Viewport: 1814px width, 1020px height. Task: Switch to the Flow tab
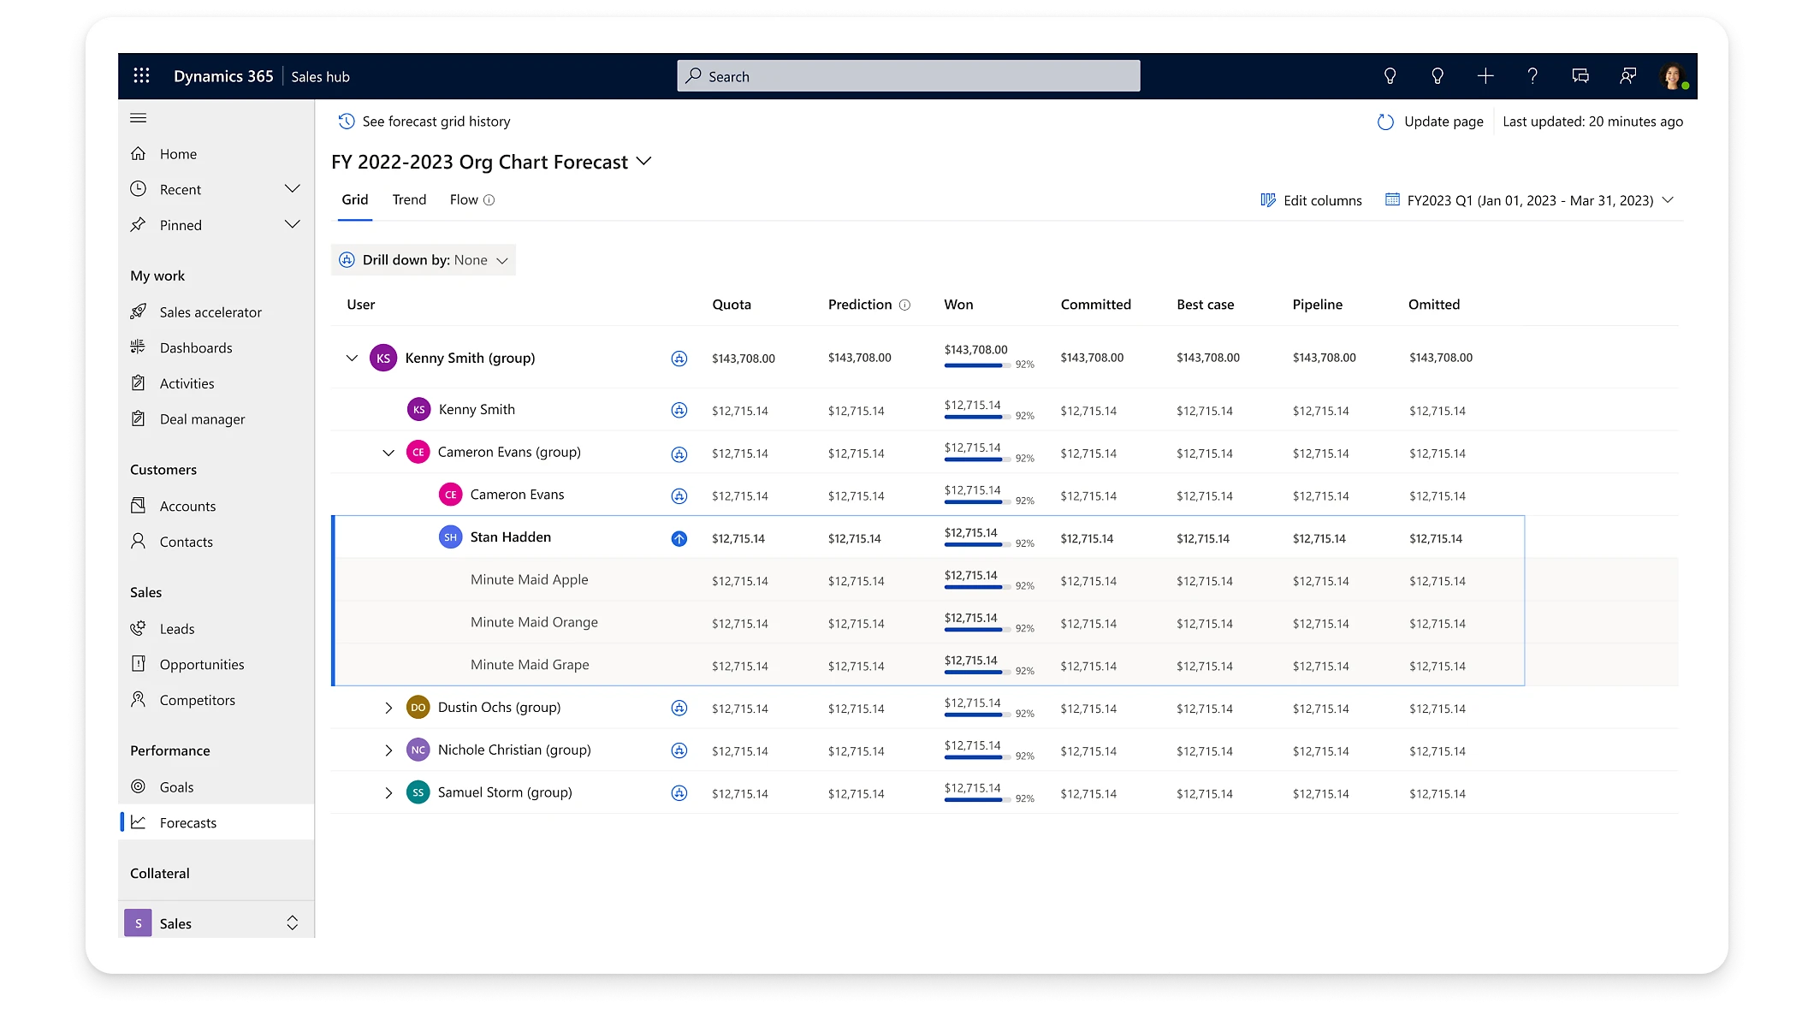click(464, 199)
